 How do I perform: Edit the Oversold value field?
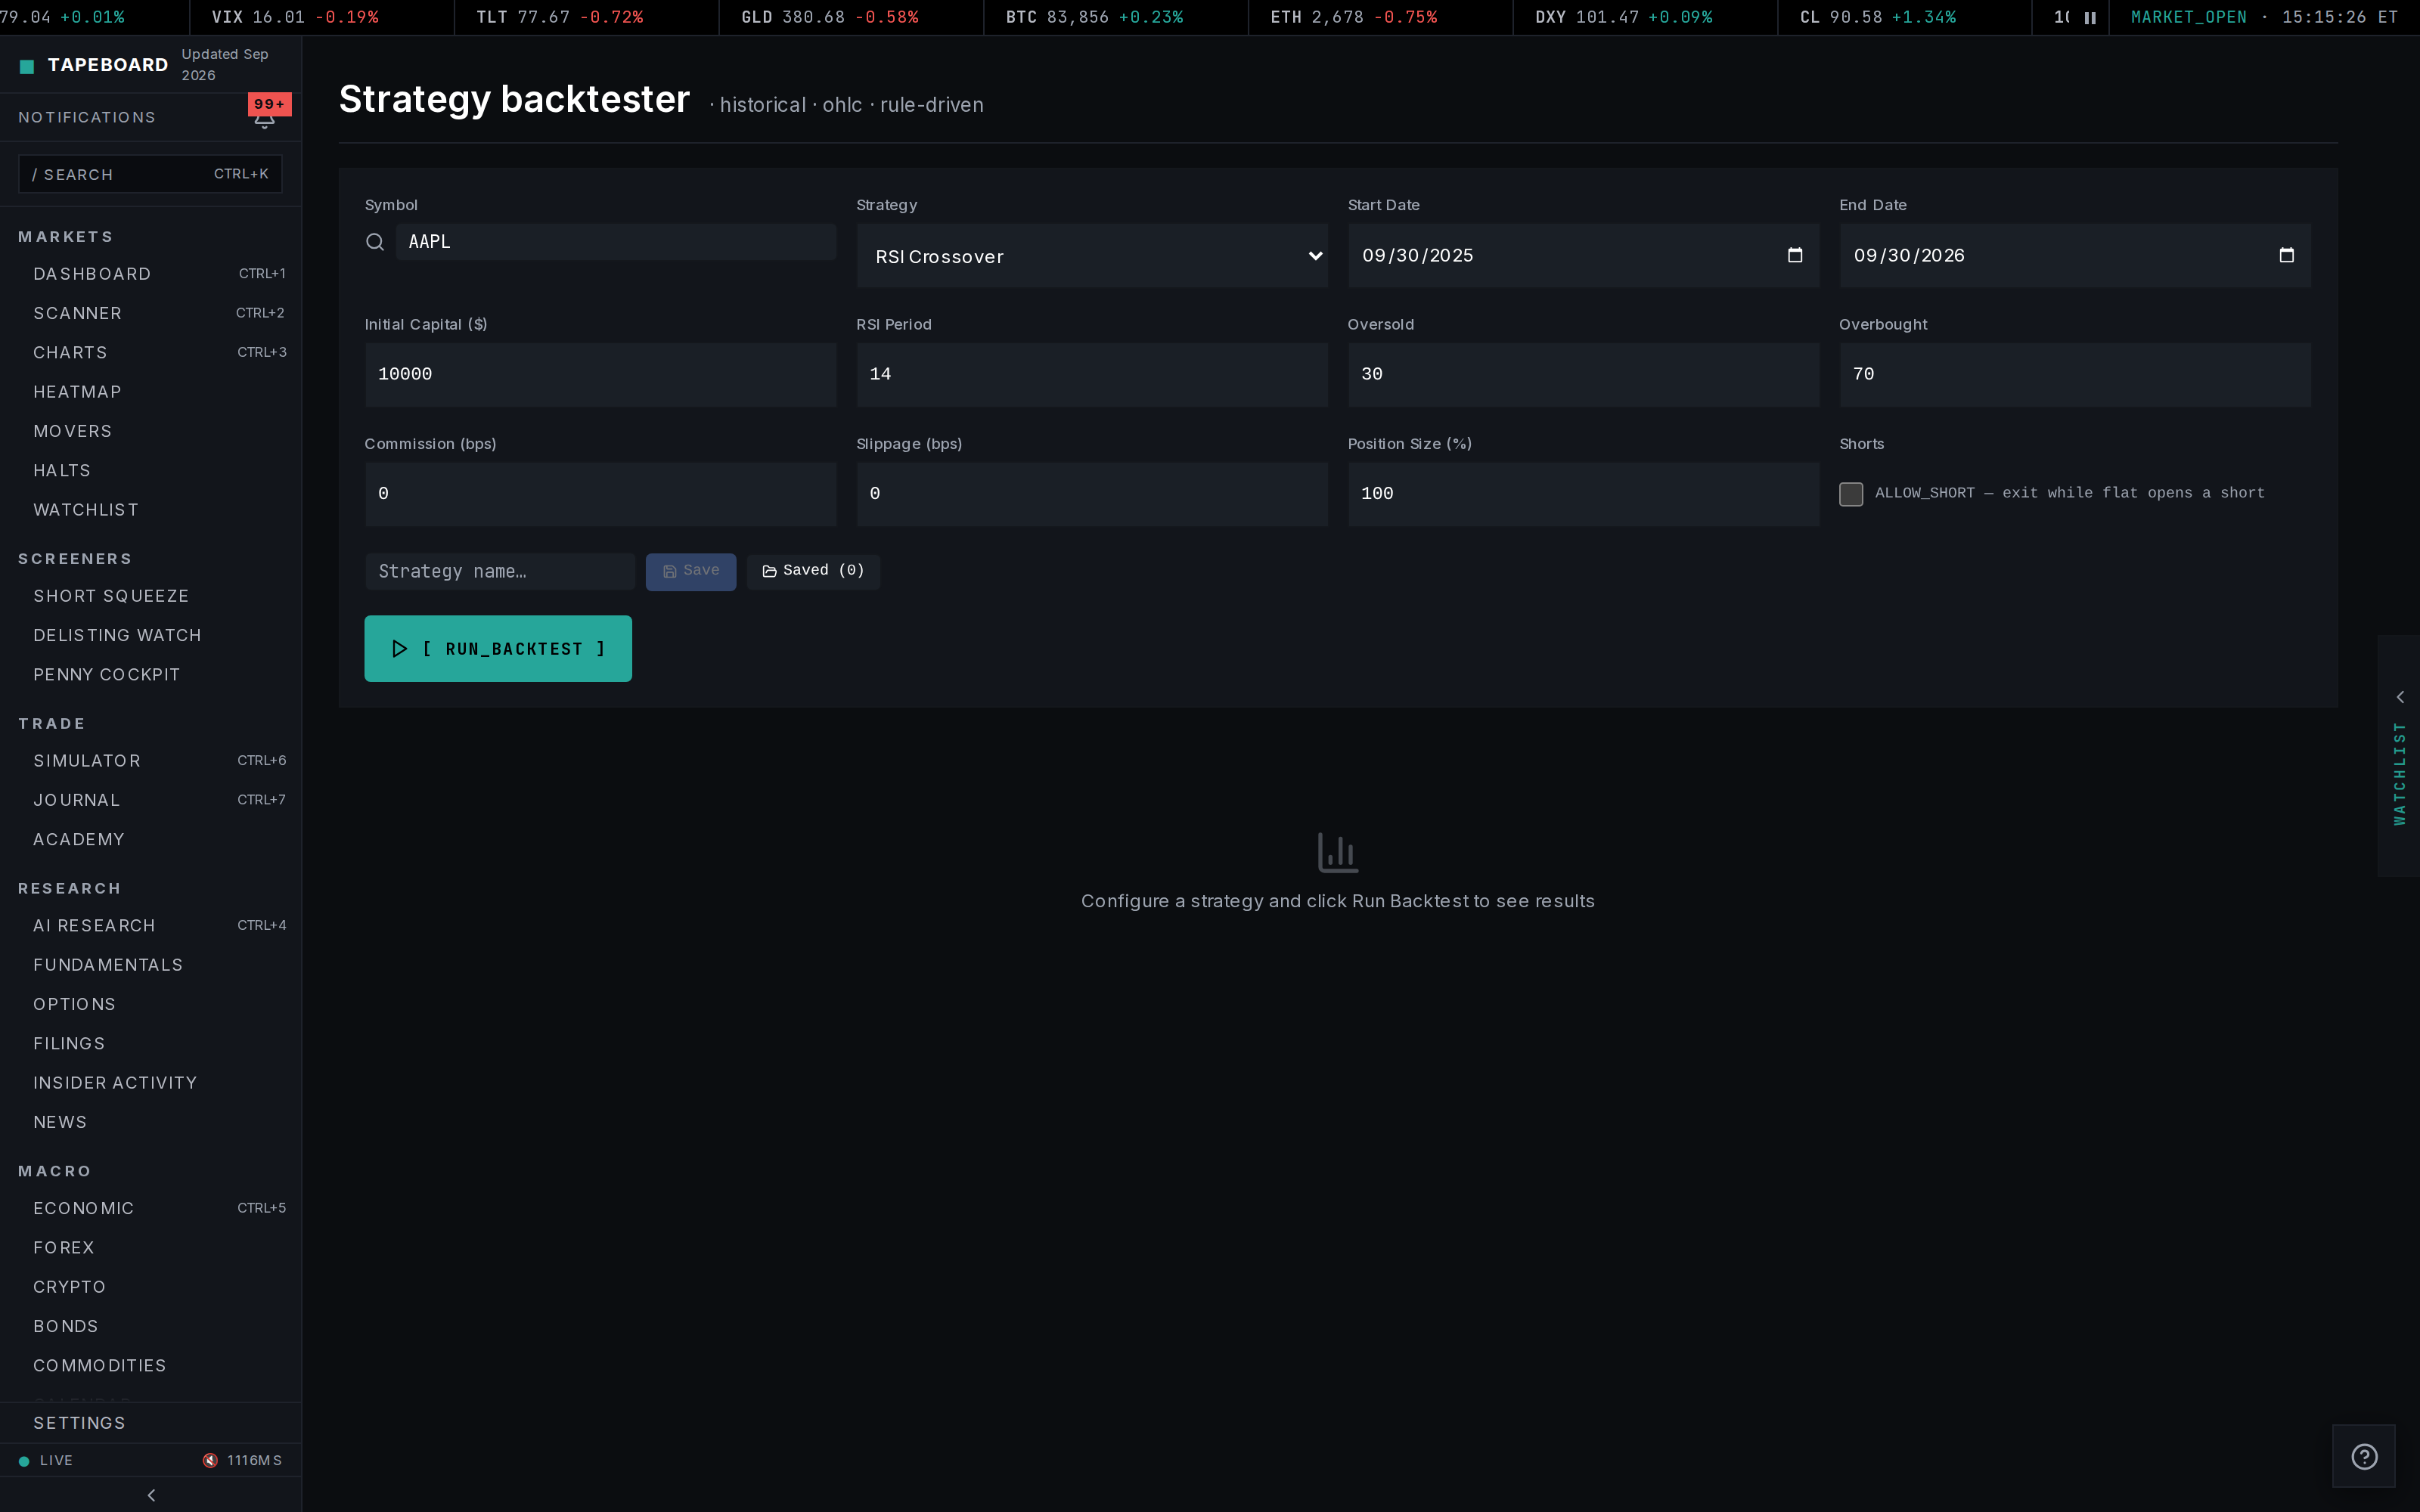[1583, 375]
